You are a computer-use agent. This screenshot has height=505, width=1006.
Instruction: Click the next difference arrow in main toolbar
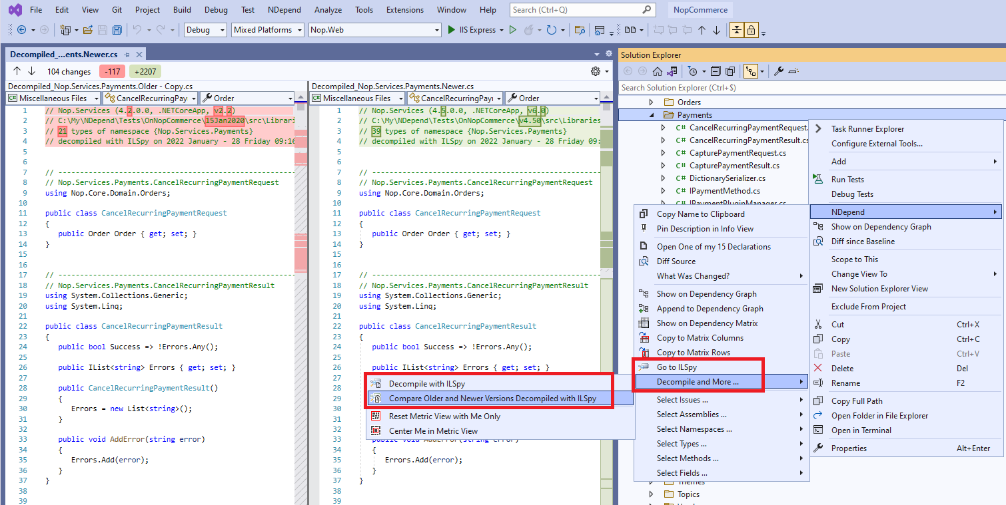tap(716, 30)
